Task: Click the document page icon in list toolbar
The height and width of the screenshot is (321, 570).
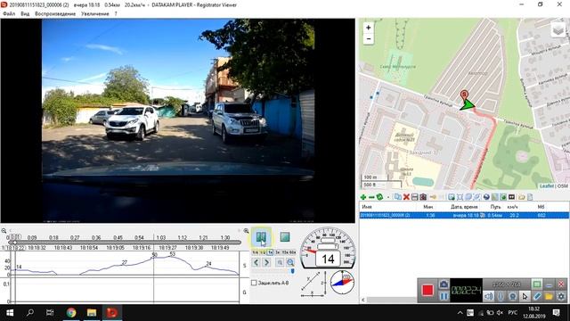Action: pyautogui.click(x=530, y=197)
